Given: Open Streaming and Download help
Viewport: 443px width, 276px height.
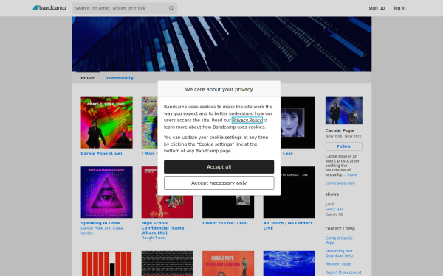Looking at the screenshot, I should [339, 253].
